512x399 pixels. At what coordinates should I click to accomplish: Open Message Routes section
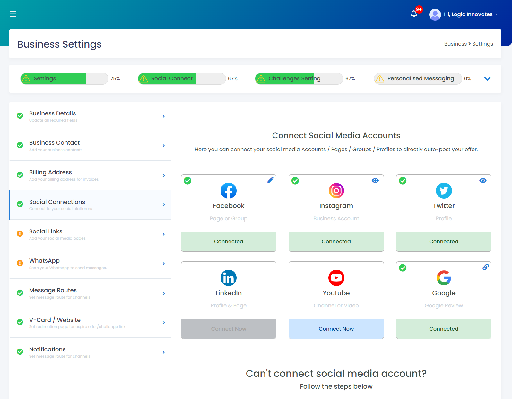point(90,293)
